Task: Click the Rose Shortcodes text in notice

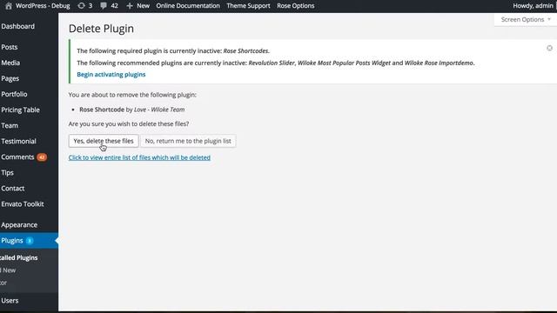Action: (245, 50)
